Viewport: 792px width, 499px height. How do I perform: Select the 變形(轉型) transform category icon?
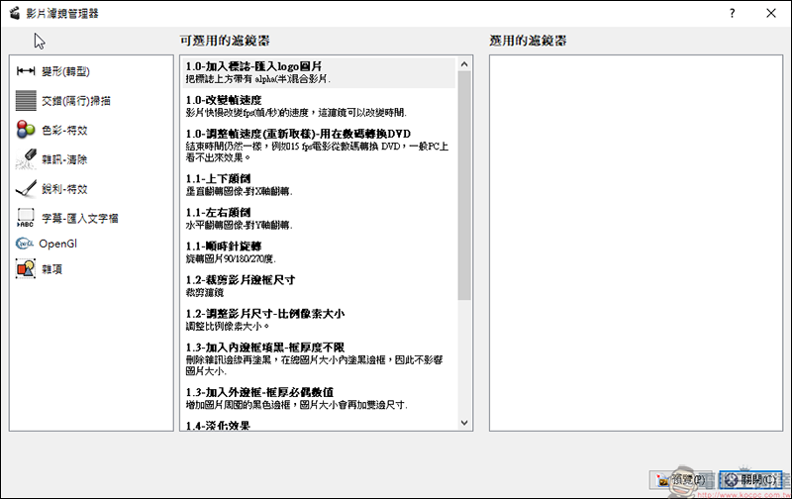pos(26,71)
